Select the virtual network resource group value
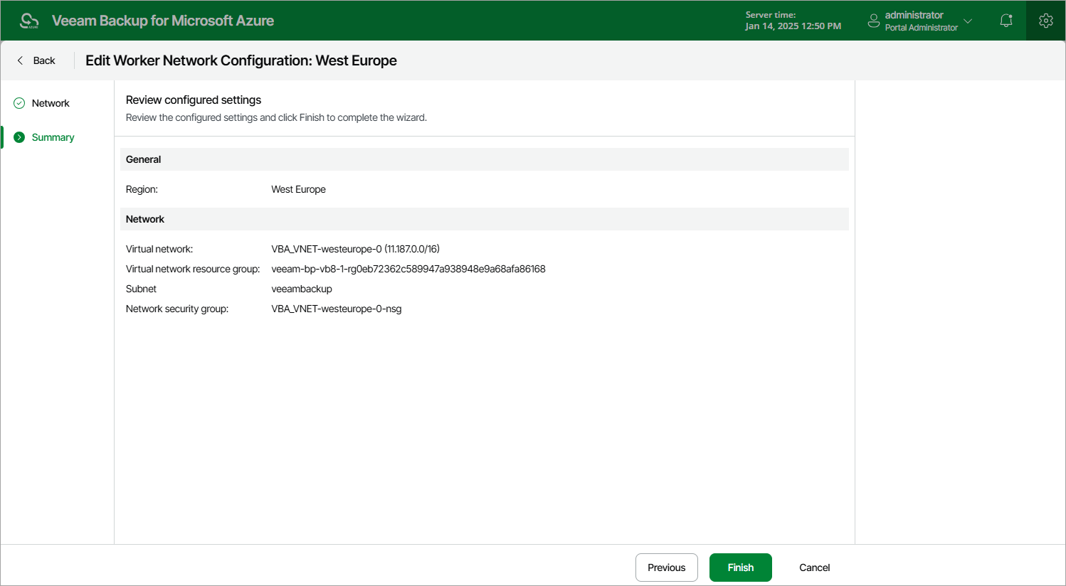1066x586 pixels. point(408,269)
